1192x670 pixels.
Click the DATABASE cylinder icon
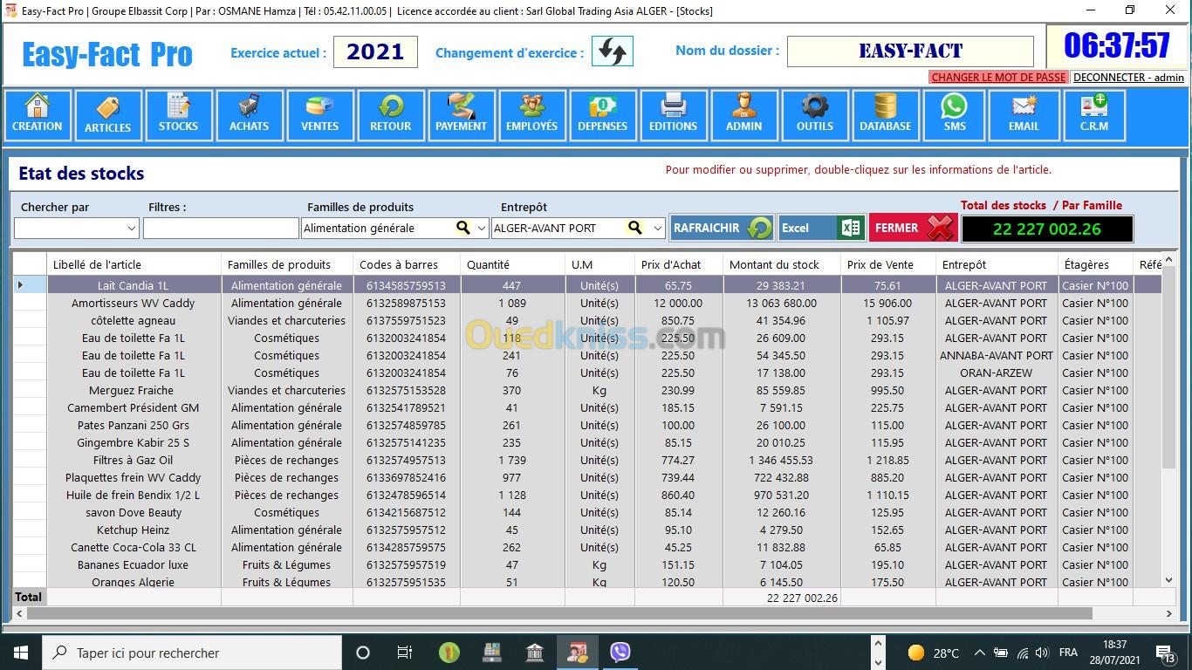(x=885, y=114)
